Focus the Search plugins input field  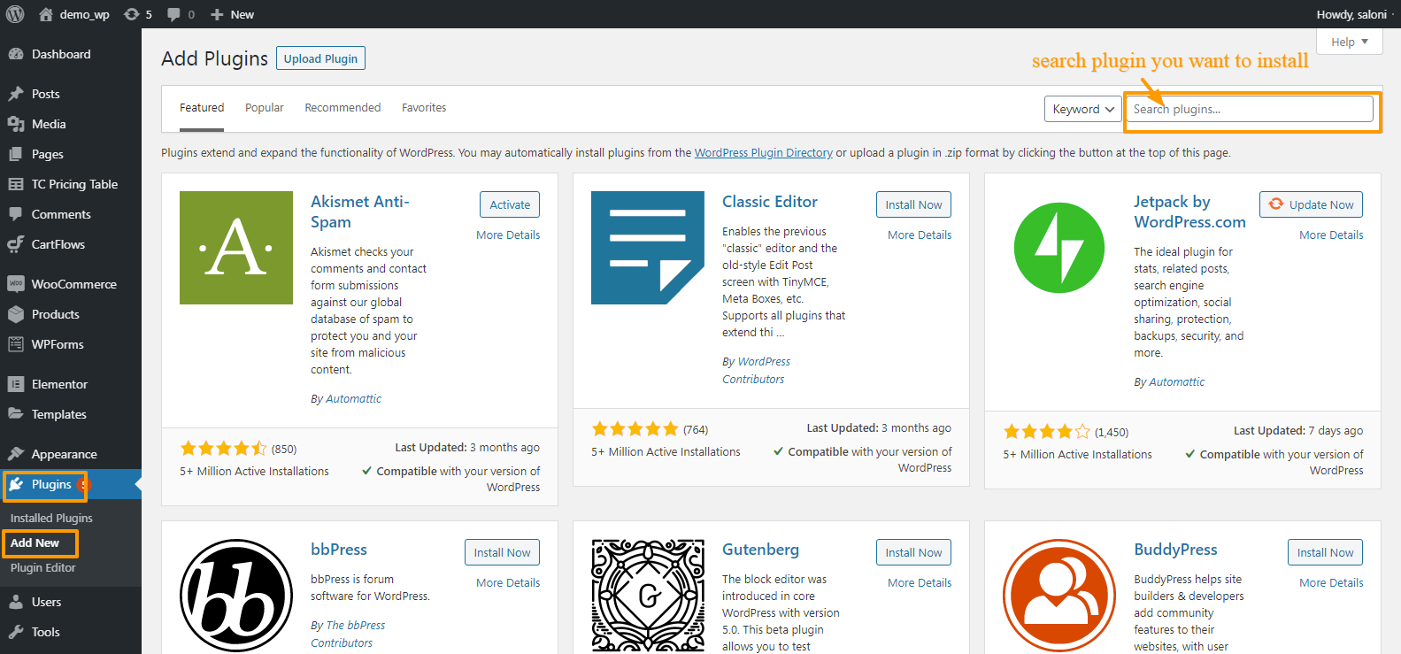[x=1249, y=109]
